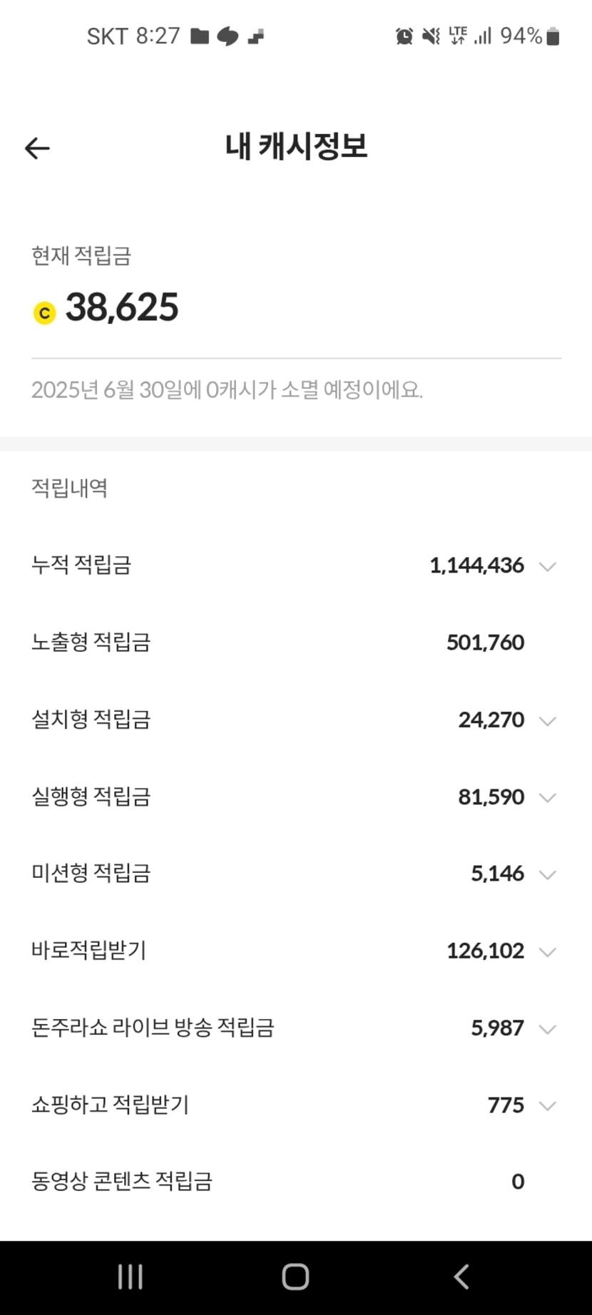Open Android recent apps button
Image resolution: width=592 pixels, height=1315 pixels.
[x=131, y=1276]
